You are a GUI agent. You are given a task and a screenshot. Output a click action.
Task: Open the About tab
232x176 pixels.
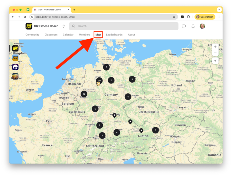tap(131, 34)
